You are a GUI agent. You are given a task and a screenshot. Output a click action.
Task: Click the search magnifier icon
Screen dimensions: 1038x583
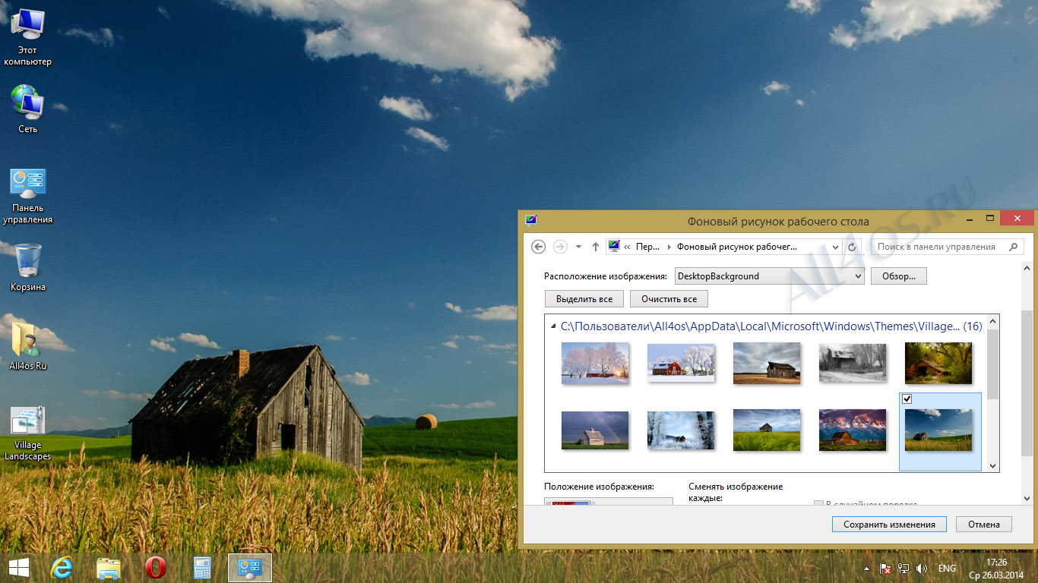click(x=1013, y=247)
